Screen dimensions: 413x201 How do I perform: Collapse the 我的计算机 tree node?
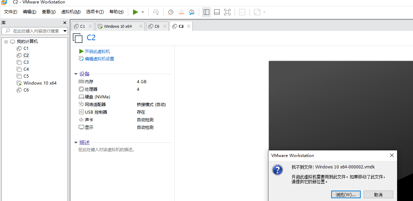click(6, 42)
